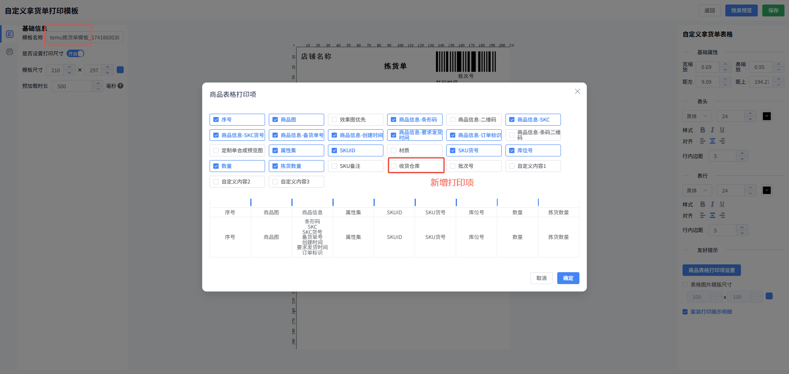Open the 表头 black color swatch

(x=767, y=116)
